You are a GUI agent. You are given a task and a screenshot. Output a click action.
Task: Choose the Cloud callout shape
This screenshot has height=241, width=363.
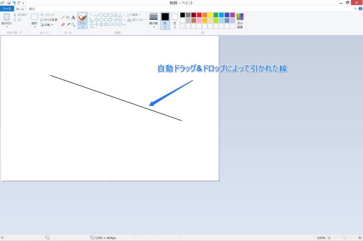point(120,24)
